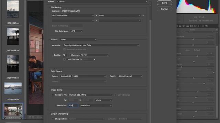Open the HSL/Grayscale panel tab icon

pos(184,26)
